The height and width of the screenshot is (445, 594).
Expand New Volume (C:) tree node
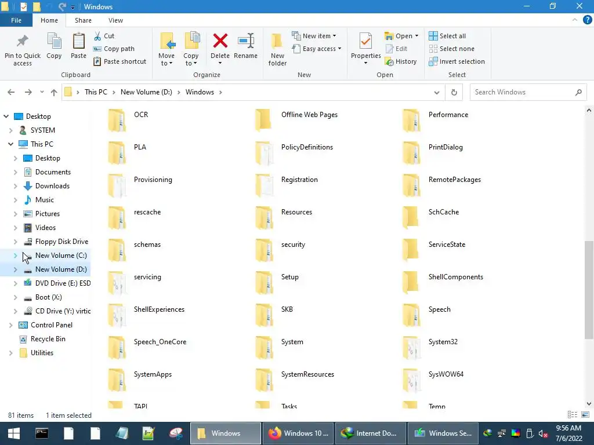click(15, 256)
